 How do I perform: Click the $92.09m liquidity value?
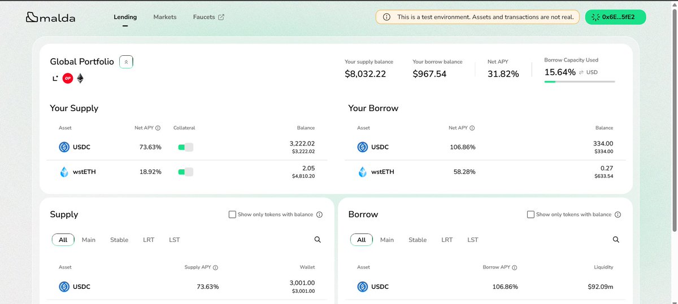[600, 287]
